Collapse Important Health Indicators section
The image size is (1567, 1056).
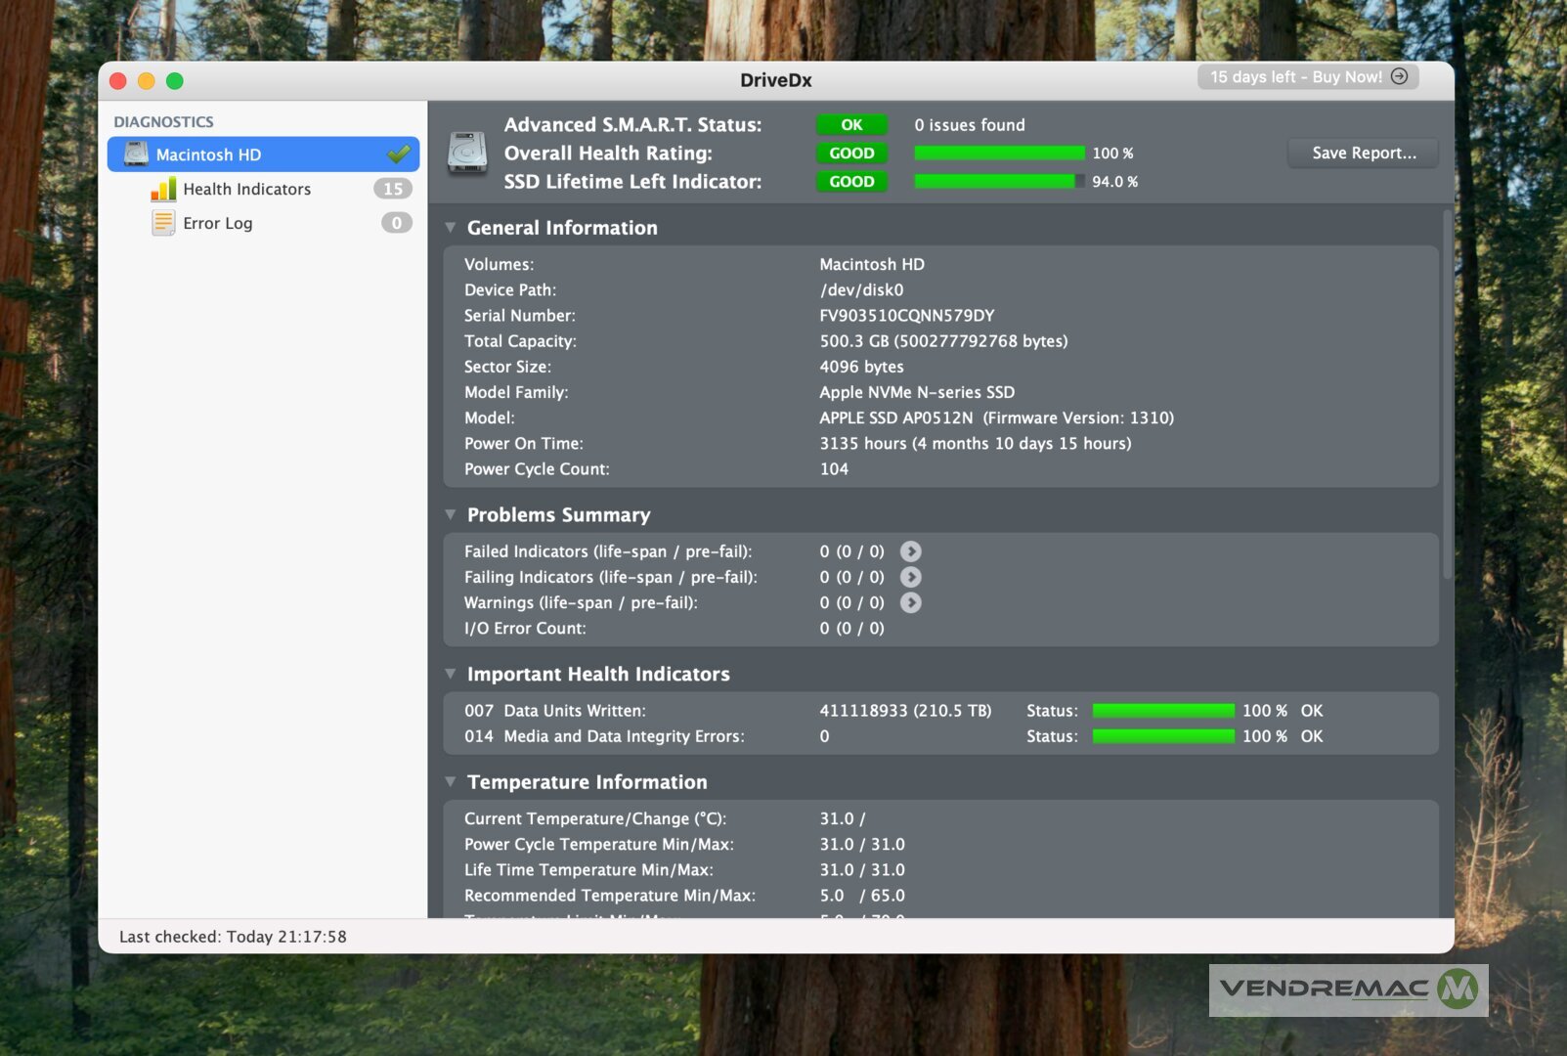(451, 675)
